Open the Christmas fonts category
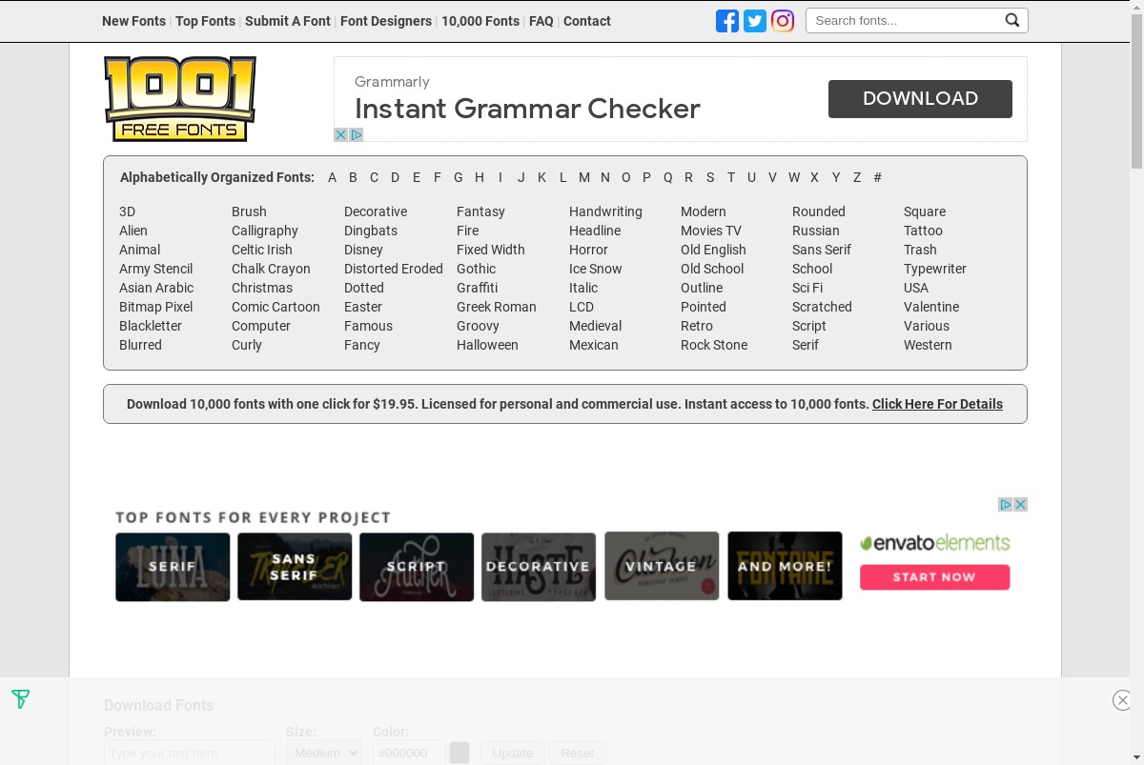Image resolution: width=1144 pixels, height=765 pixels. click(262, 288)
